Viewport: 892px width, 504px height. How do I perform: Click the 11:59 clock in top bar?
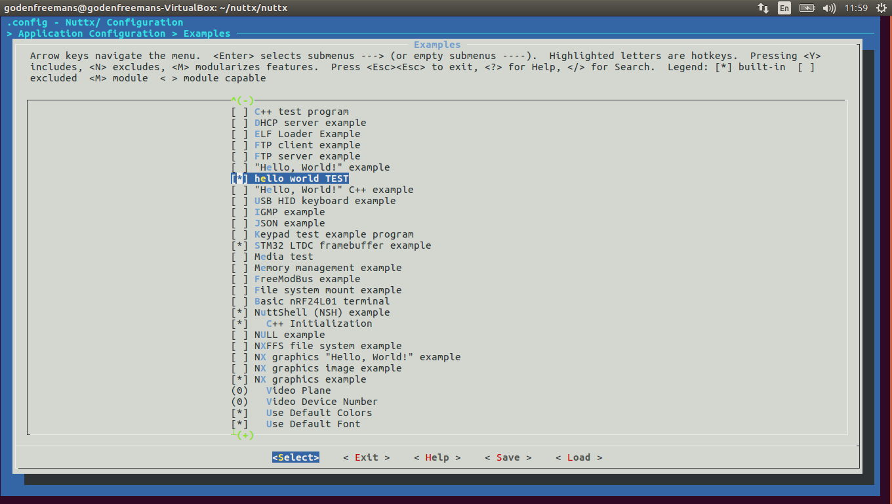click(x=856, y=8)
